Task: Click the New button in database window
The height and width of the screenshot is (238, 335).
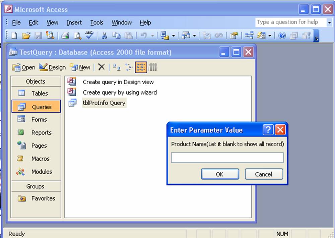Action: pyautogui.click(x=80, y=68)
